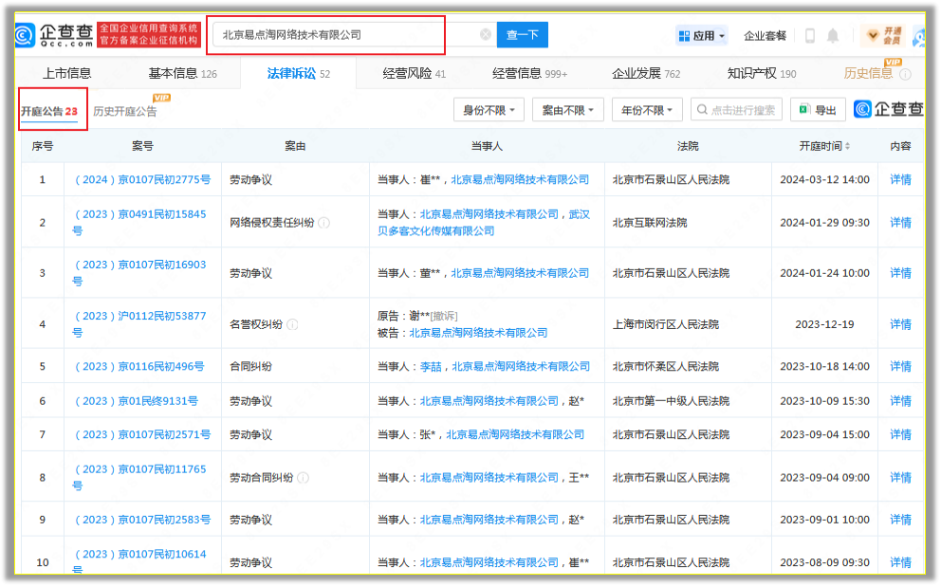This screenshot has width=941, height=586.
Task: Open the mobile phone icon
Action: tap(809, 36)
